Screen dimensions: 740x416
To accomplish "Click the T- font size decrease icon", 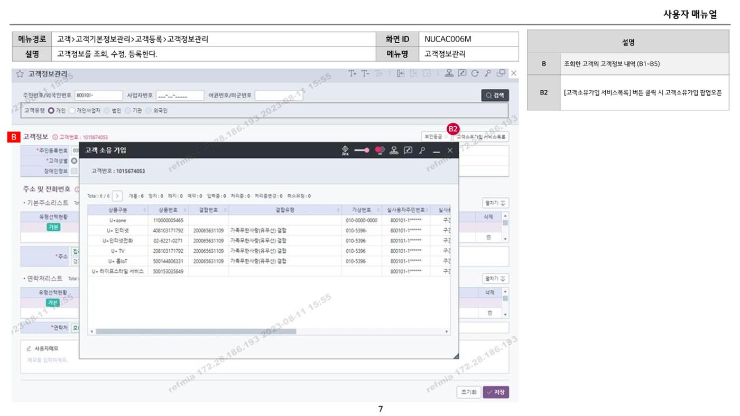I will 365,74.
